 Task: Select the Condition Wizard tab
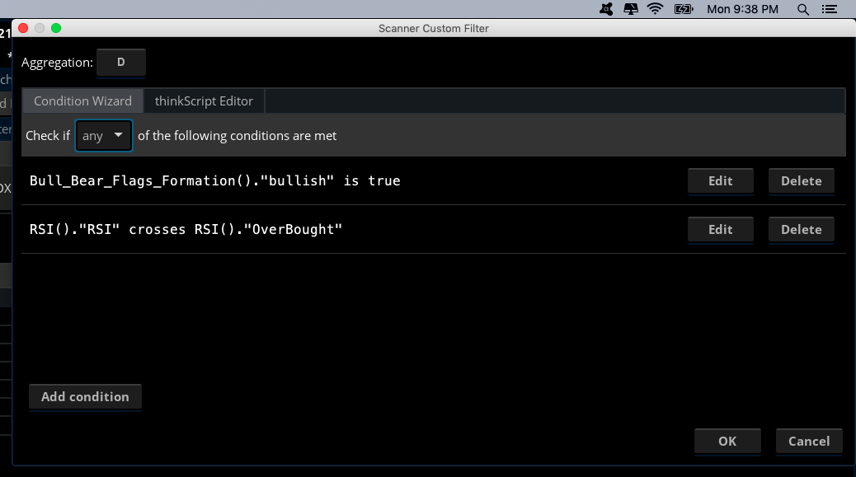(82, 101)
